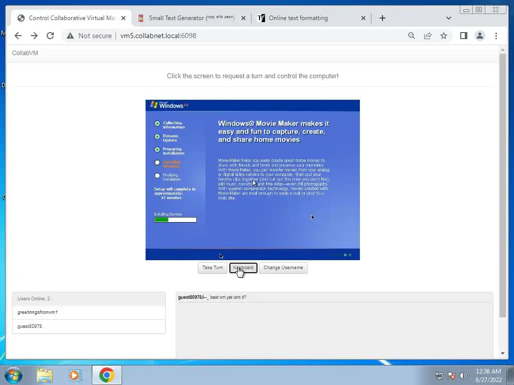Screen dimensions: 514x385
Task: Select user guest80978 in the users list
Action: point(89,326)
